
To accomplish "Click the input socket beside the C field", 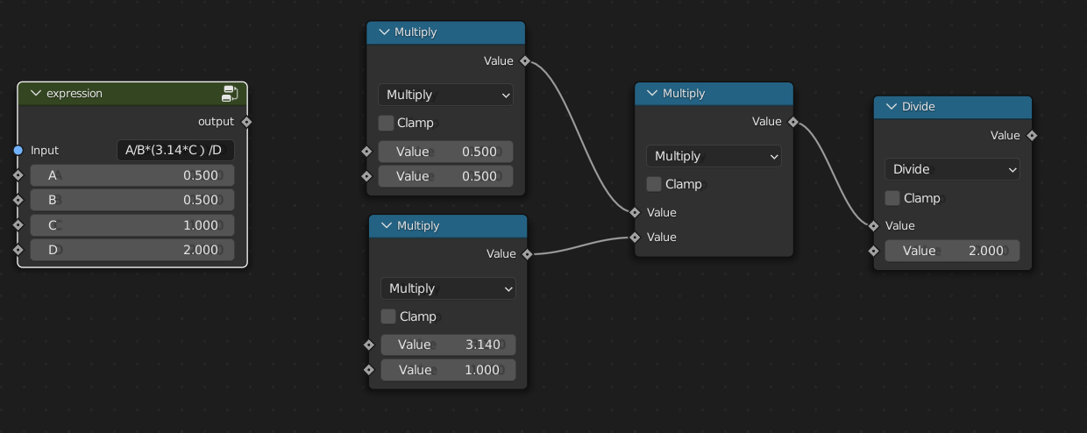I will click(18, 225).
